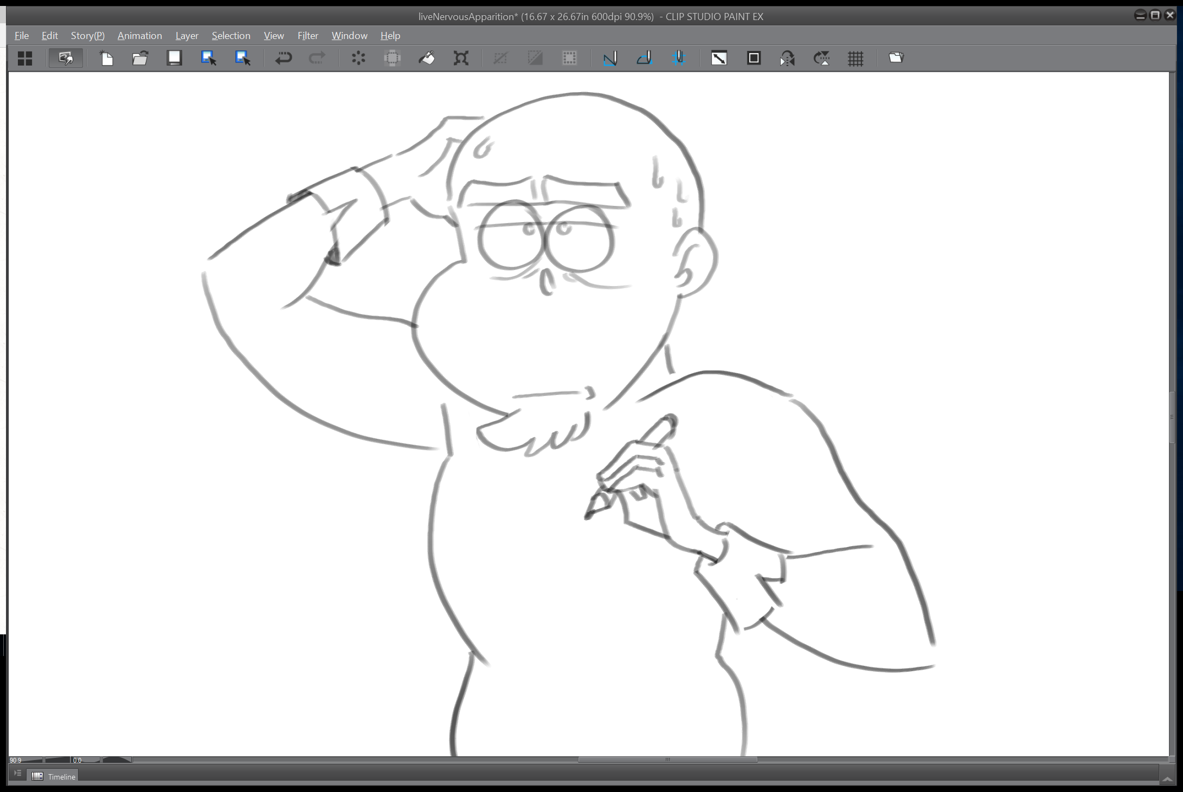Toggle Snap to Special Ruler
The width and height of the screenshot is (1183, 792).
click(x=644, y=58)
